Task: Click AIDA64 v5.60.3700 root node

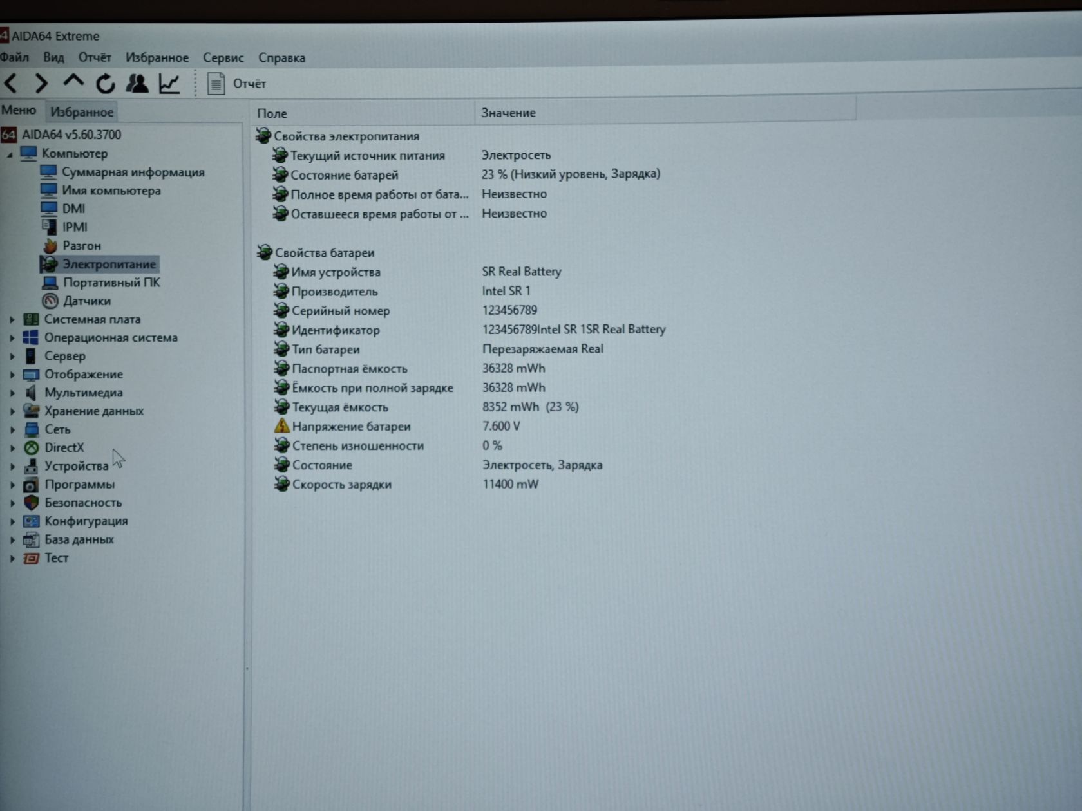Action: tap(71, 135)
